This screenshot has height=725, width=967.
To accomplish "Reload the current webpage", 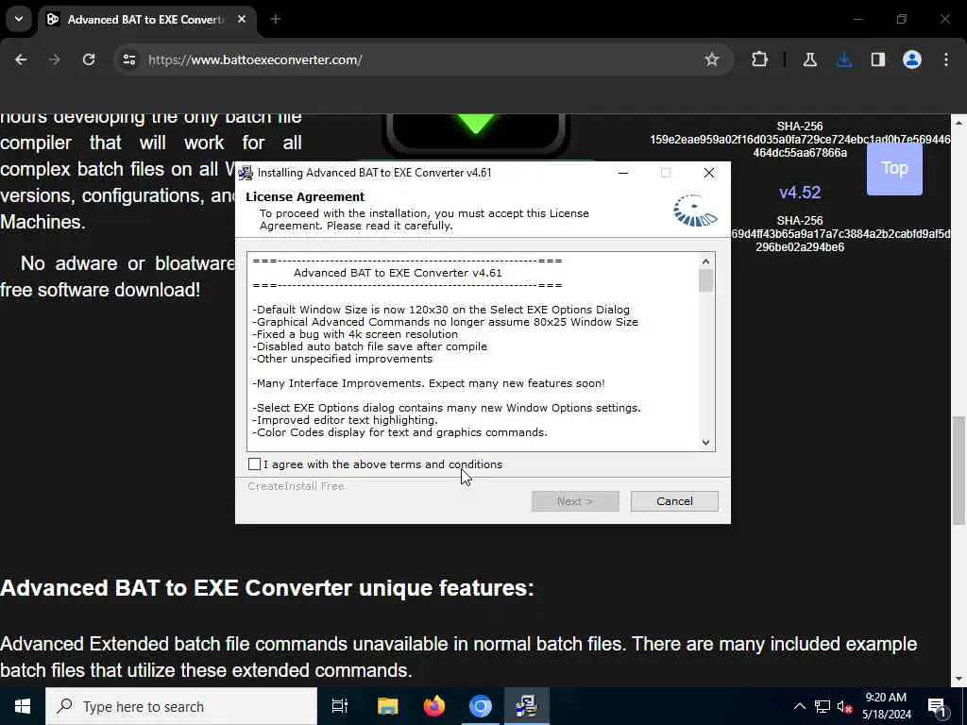I will pyautogui.click(x=89, y=59).
